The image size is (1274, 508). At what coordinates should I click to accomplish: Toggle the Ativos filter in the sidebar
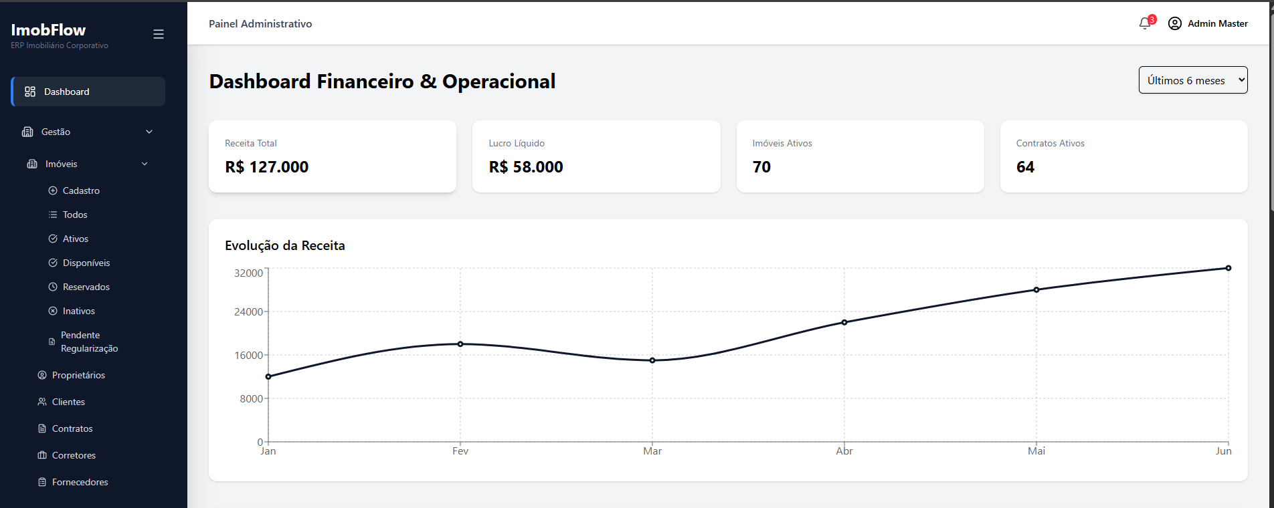(x=75, y=239)
